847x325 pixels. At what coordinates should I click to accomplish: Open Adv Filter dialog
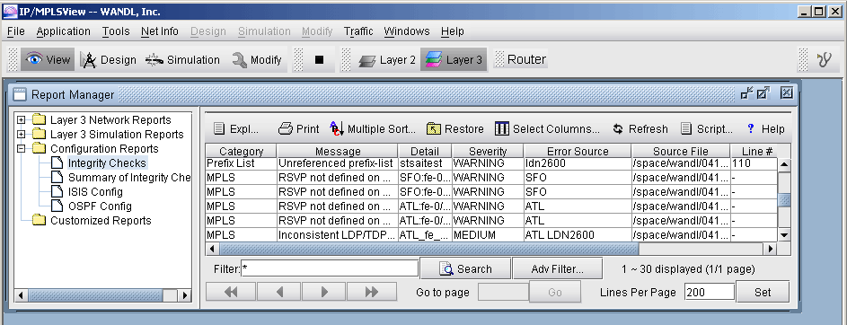click(557, 268)
